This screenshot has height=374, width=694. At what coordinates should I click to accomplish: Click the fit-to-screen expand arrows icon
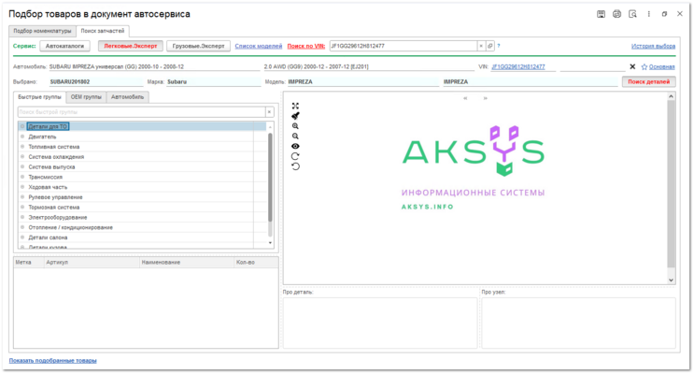coord(295,106)
